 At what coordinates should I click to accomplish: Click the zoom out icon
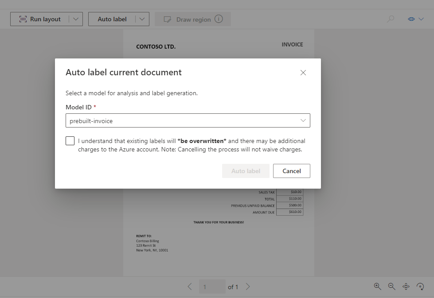pyautogui.click(x=391, y=286)
